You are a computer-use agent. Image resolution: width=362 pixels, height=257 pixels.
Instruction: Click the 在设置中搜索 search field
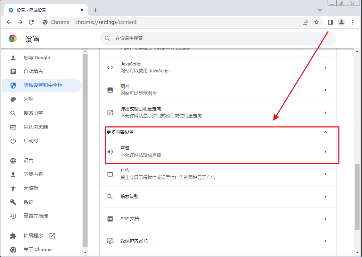218,38
